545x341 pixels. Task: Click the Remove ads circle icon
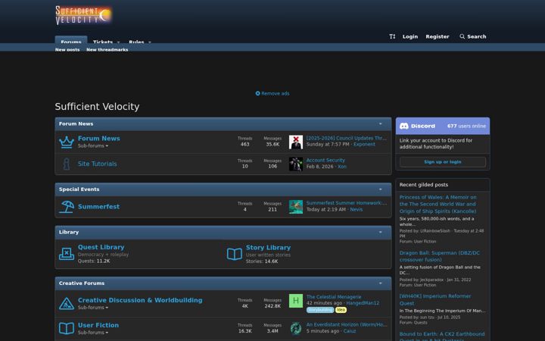point(257,93)
